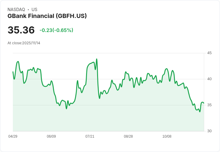This screenshot has width=220, height=152.
Task: Click the 04/29 x-axis date label
Action: point(13,136)
